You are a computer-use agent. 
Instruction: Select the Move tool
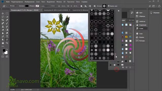pyautogui.click(x=3, y=13)
